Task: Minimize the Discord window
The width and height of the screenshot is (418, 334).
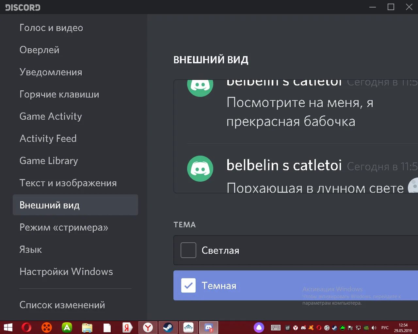Action: point(373,7)
